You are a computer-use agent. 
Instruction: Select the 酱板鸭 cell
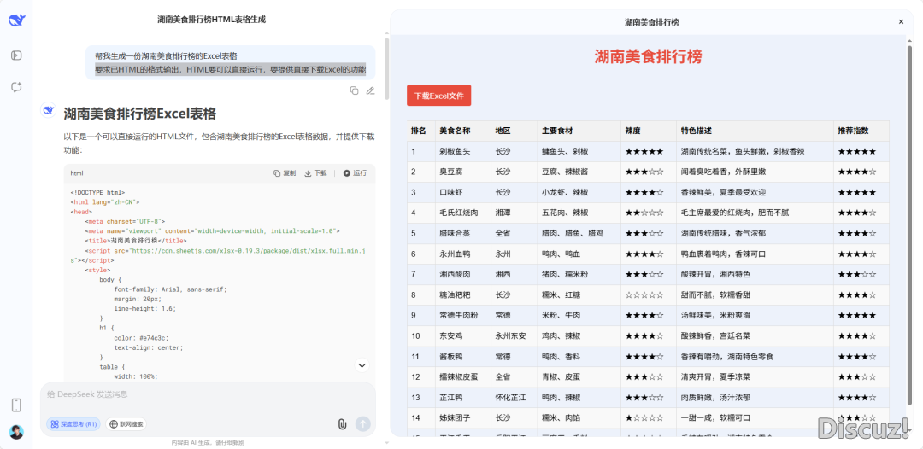pos(462,357)
